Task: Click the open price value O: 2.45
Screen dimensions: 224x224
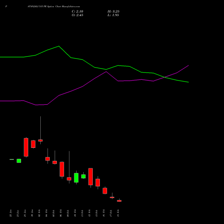Action: click(78, 15)
